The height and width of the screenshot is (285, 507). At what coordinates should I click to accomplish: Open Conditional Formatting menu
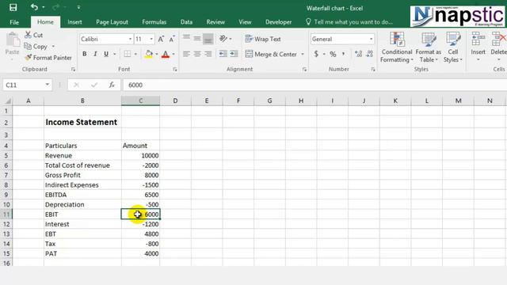point(396,47)
